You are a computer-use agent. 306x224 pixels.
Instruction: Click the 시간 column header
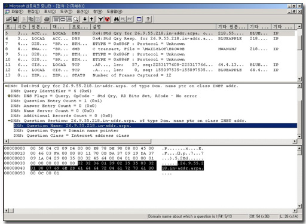click(x=23, y=27)
